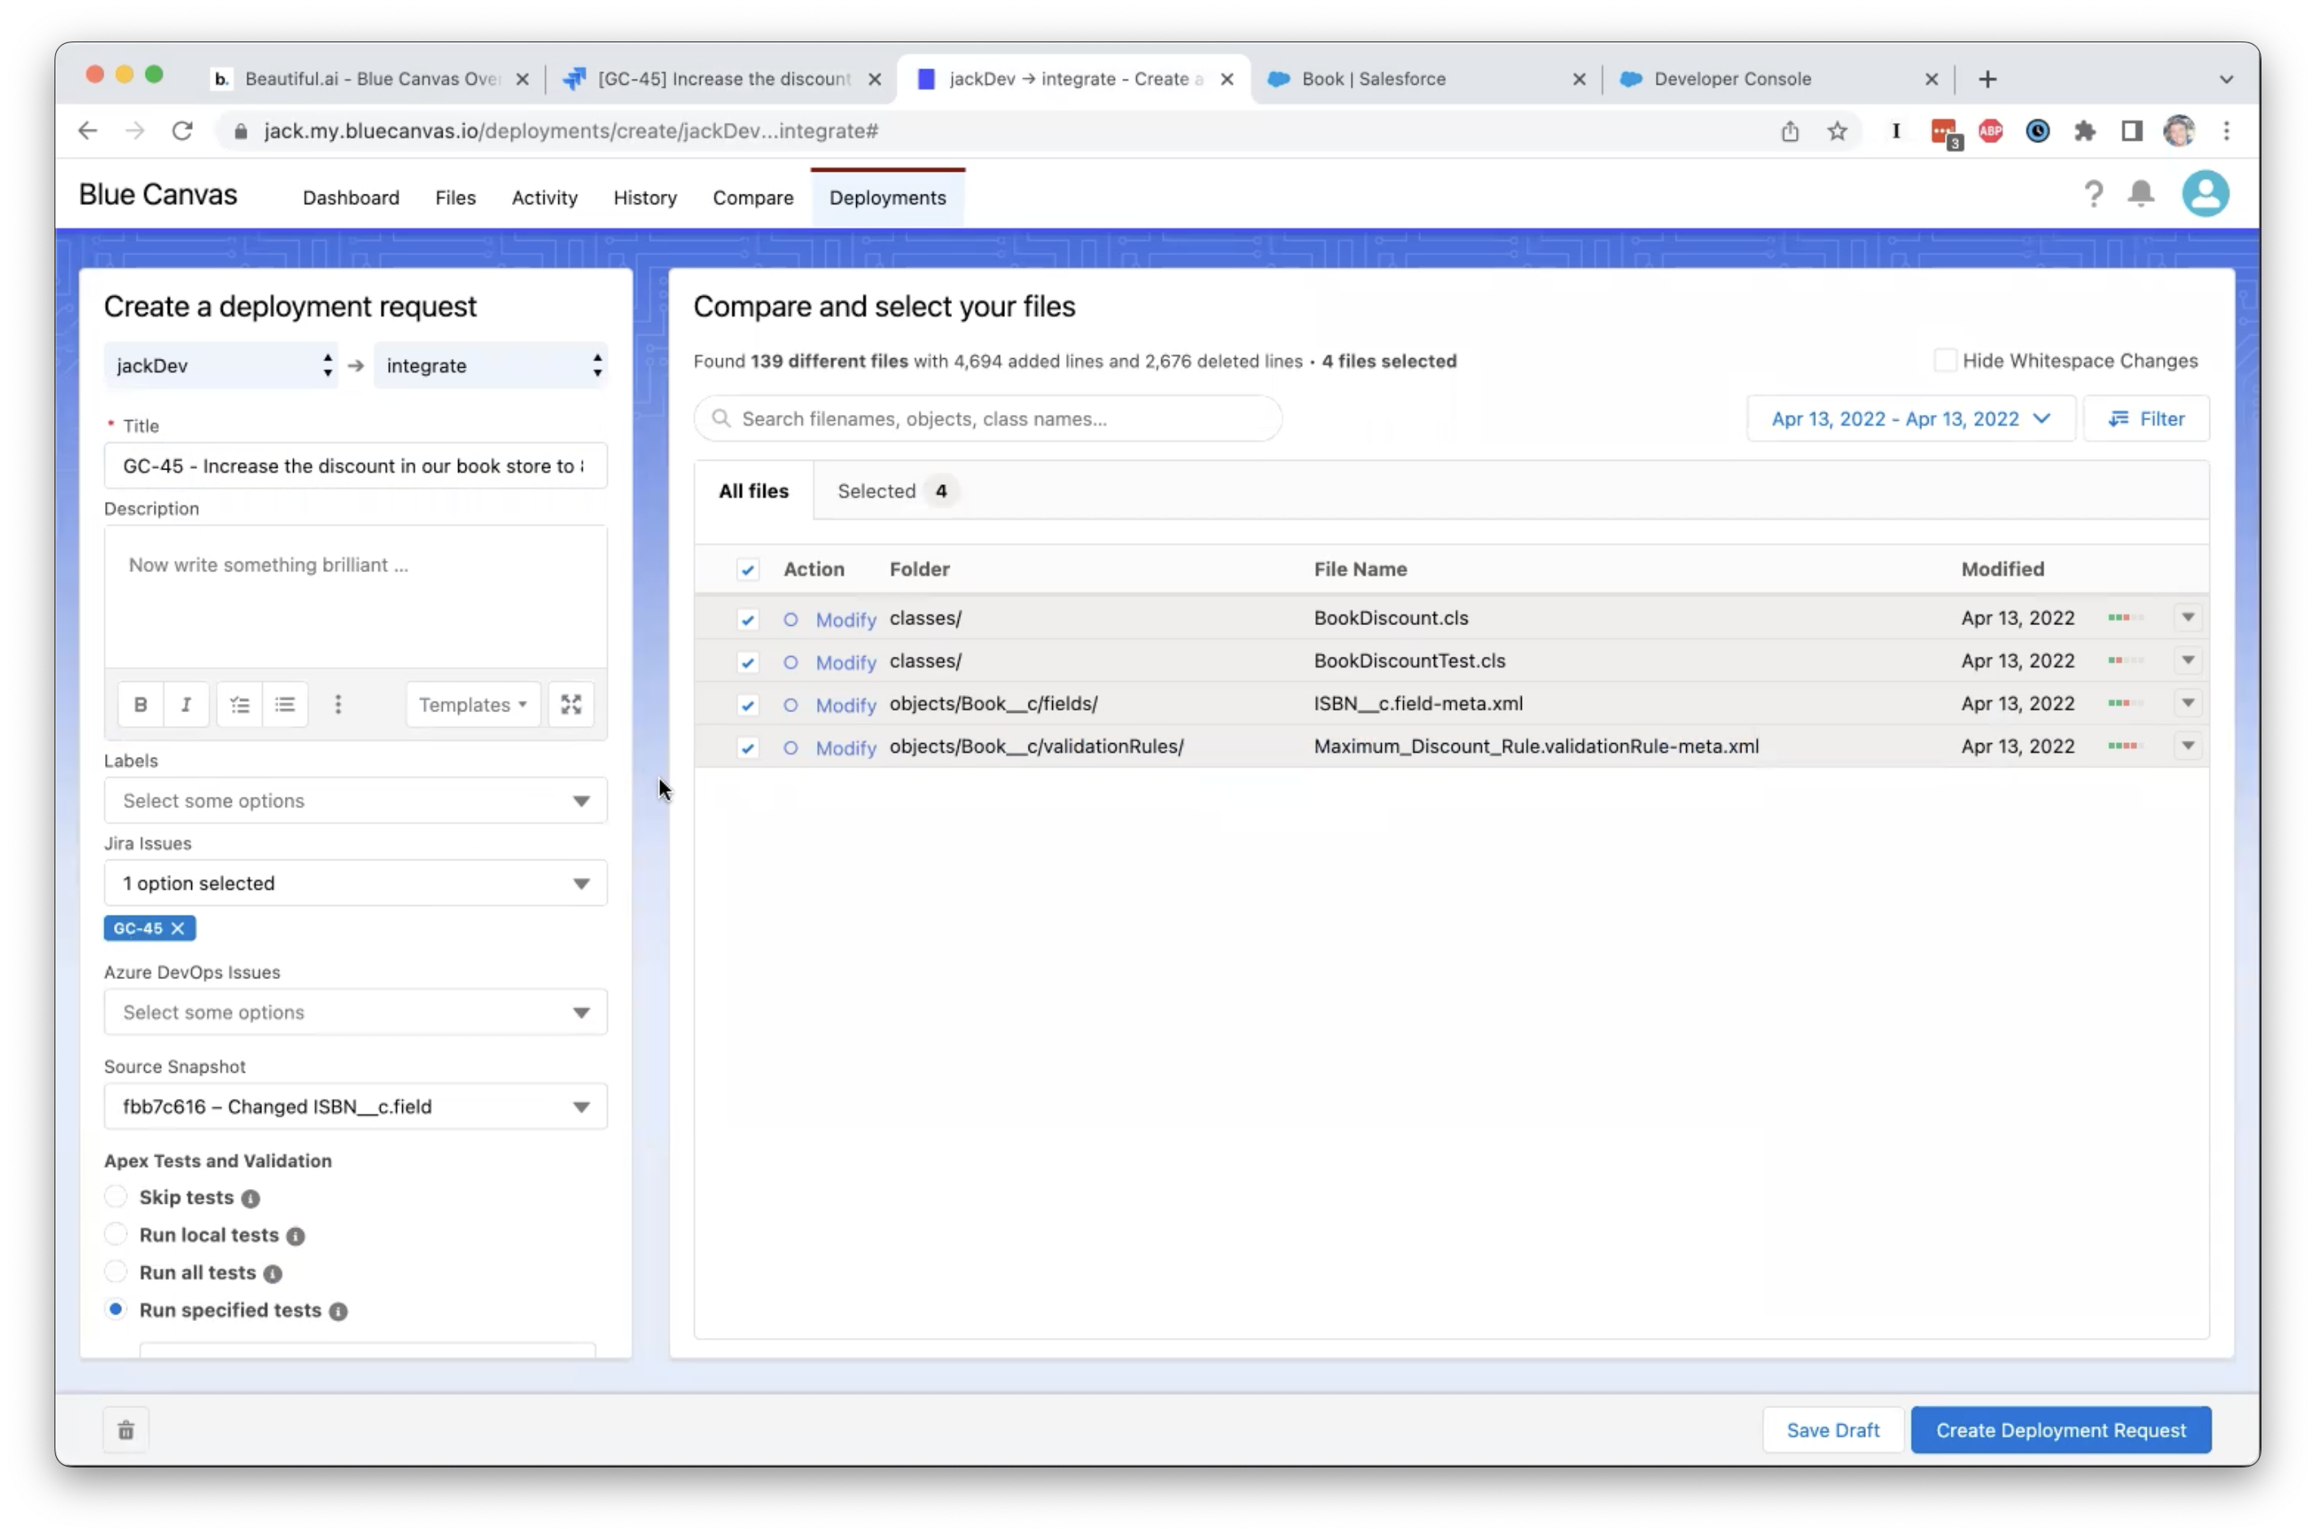Open the Source Snapshot dropdown
The width and height of the screenshot is (2316, 1535).
[354, 1106]
